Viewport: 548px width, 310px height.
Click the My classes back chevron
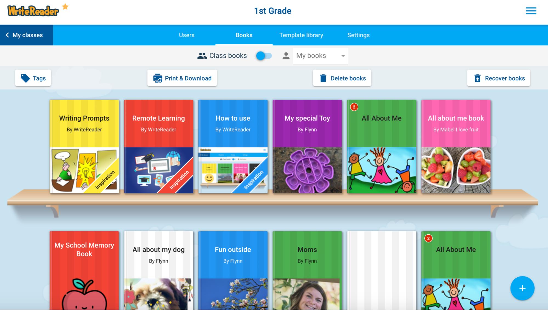[x=7, y=35]
